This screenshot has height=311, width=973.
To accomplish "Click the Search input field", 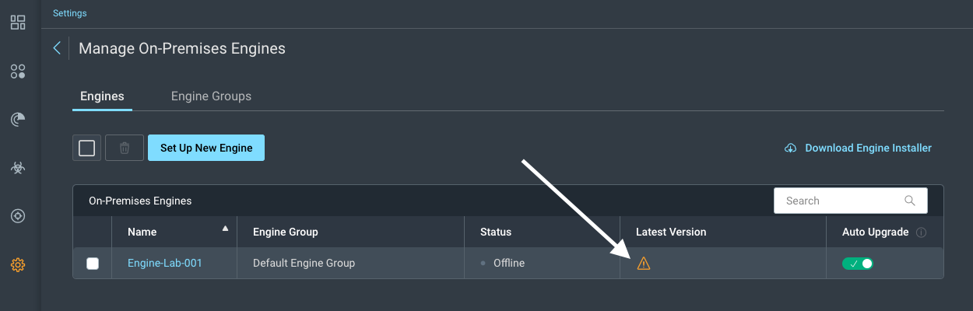I will coord(841,201).
